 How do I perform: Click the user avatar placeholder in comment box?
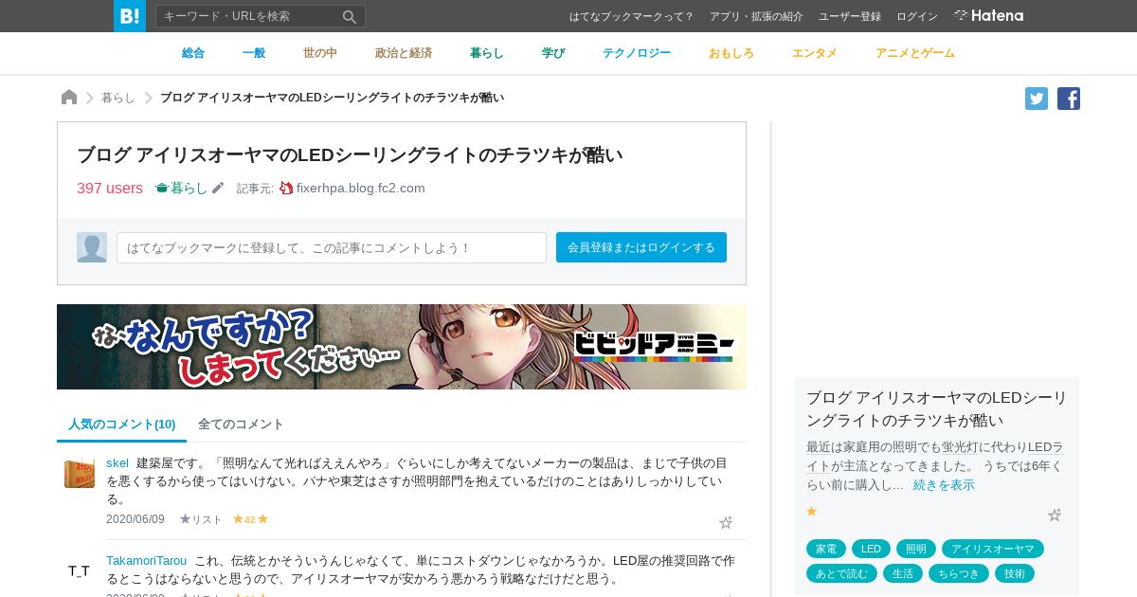(x=92, y=247)
